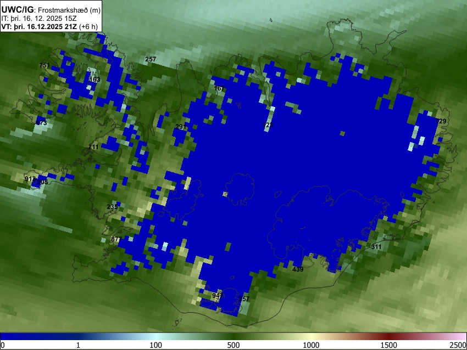Click the '1' label on the color scale
This screenshot has width=467, height=350.
78,345
